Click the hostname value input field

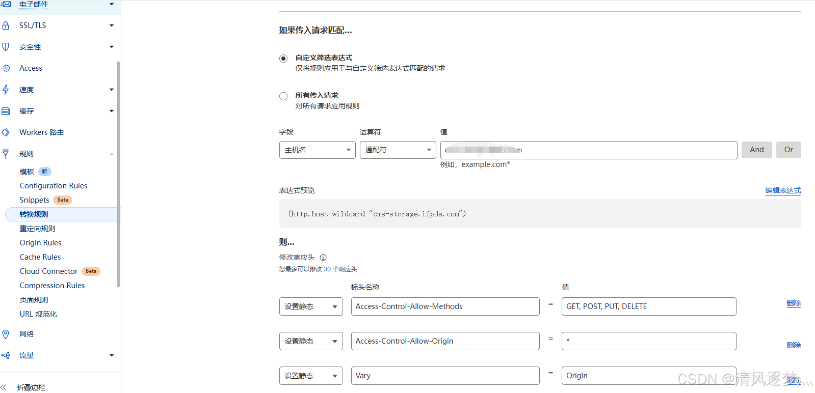(x=589, y=150)
